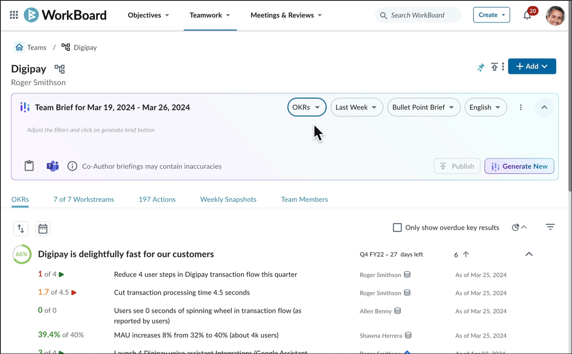Open the English language dropdown

click(x=485, y=107)
